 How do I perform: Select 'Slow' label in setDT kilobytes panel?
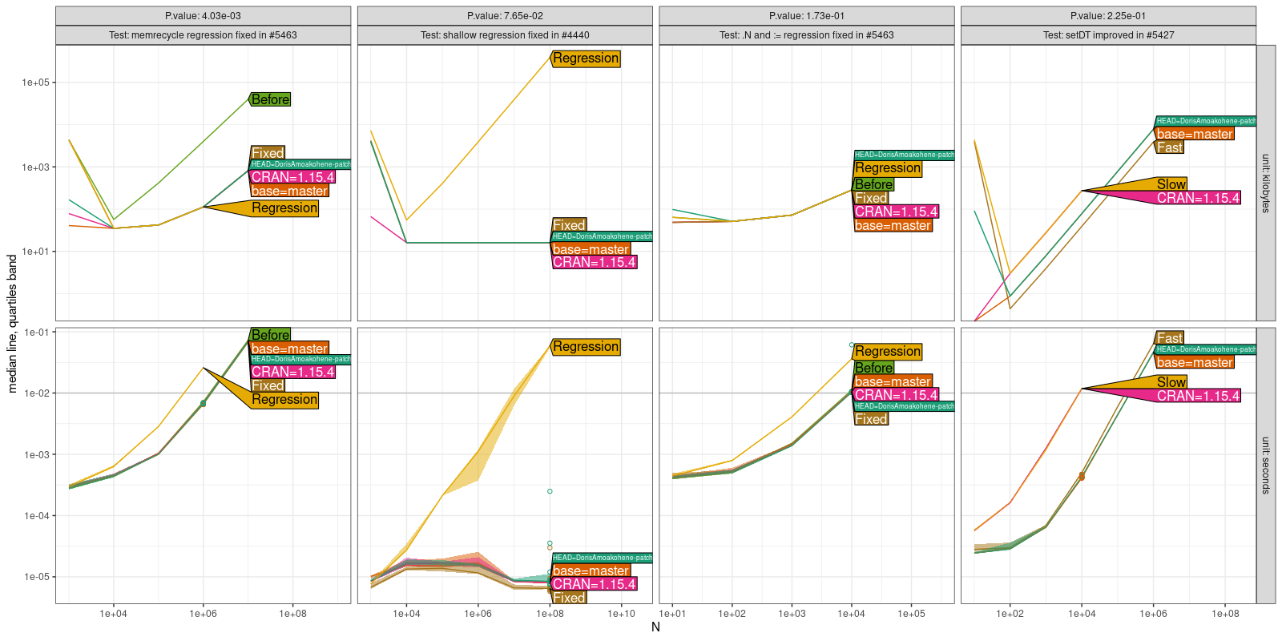tap(1171, 184)
